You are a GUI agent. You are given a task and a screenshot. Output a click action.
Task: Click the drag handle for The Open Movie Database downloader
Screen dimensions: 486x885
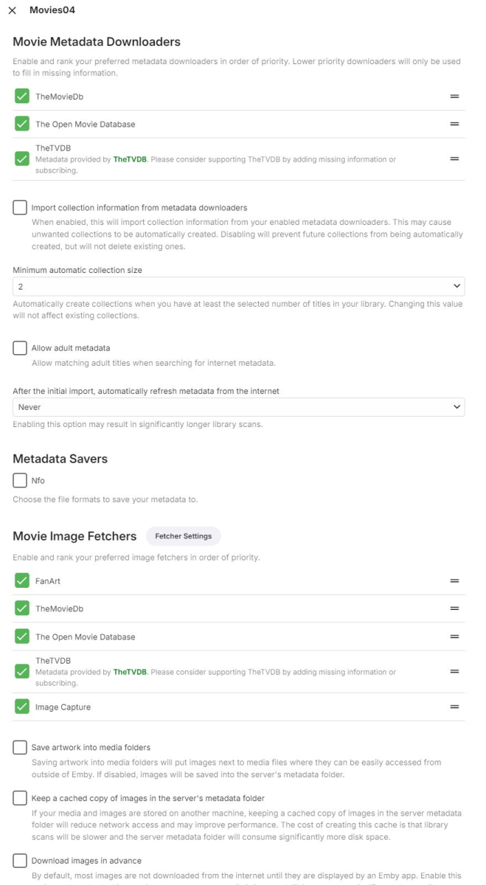tap(454, 124)
